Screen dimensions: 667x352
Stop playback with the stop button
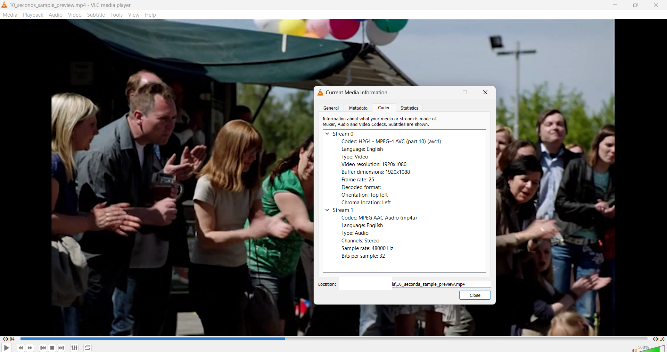(x=52, y=348)
